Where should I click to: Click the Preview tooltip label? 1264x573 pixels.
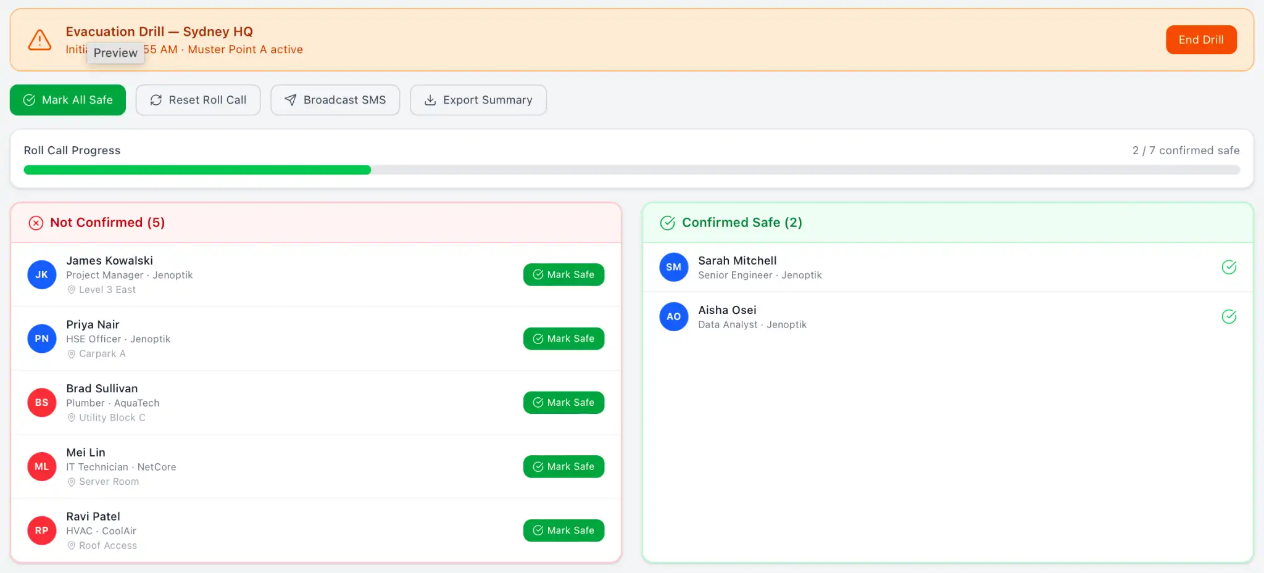coord(115,53)
